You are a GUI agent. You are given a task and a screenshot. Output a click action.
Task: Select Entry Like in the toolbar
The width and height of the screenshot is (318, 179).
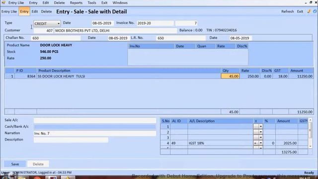point(9,11)
